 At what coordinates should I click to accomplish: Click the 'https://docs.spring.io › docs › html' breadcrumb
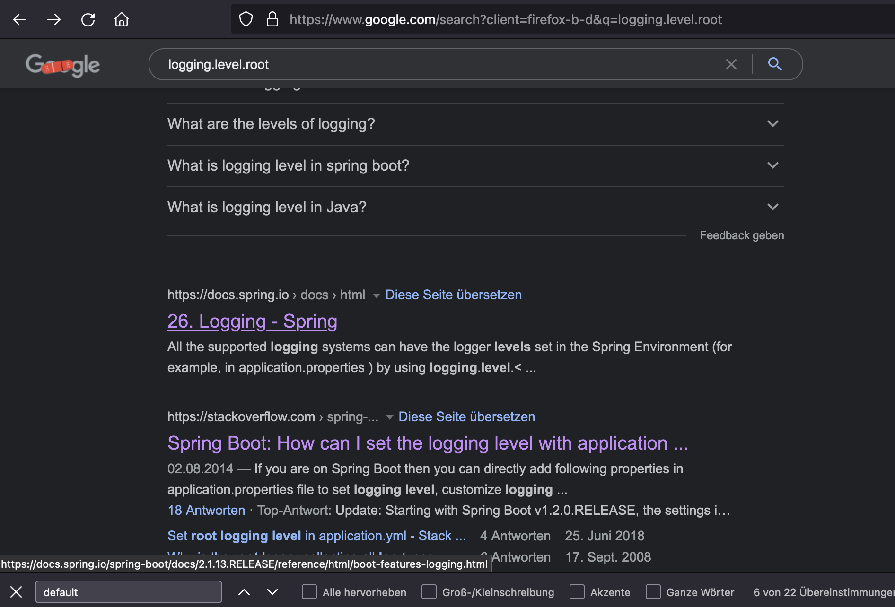coord(266,295)
